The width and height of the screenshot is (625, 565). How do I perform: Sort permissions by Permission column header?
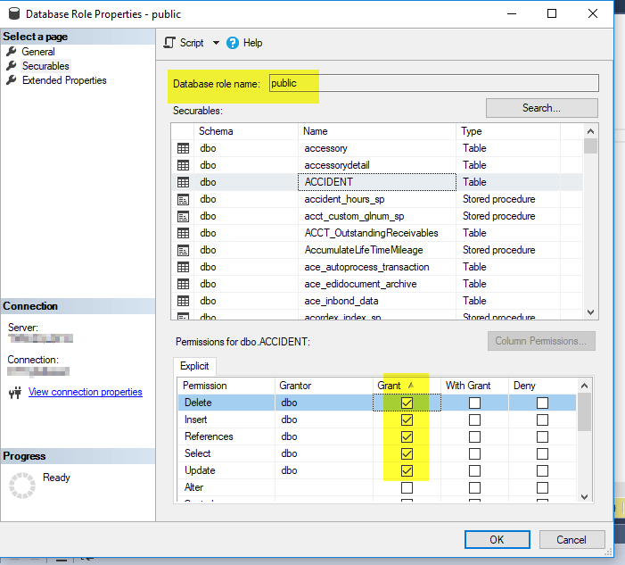click(x=226, y=386)
